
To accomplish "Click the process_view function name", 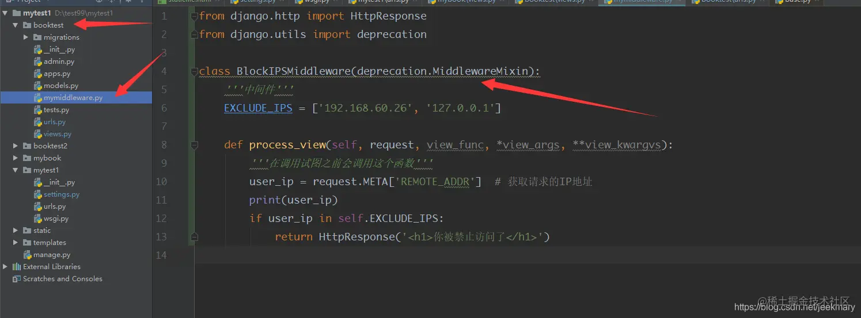I will pos(287,145).
